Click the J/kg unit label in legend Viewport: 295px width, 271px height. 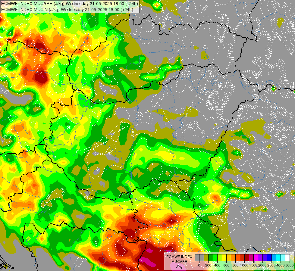[x=179, y=267]
